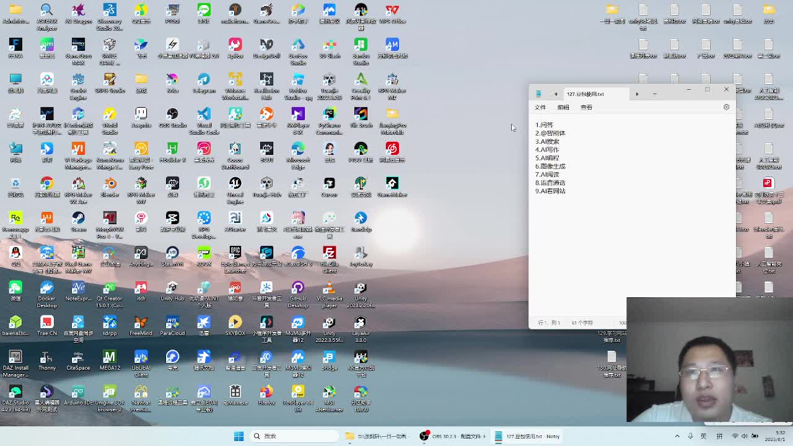Open the 编辑 menu in Notepad
The height and width of the screenshot is (446, 793).
[x=563, y=107]
